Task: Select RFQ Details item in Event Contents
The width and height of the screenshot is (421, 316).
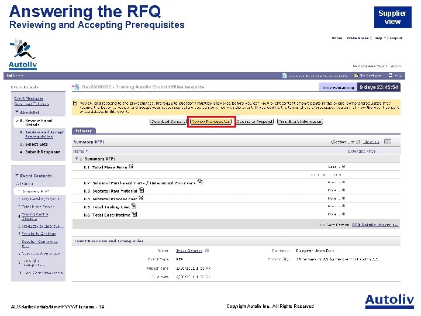Action: click(40, 199)
